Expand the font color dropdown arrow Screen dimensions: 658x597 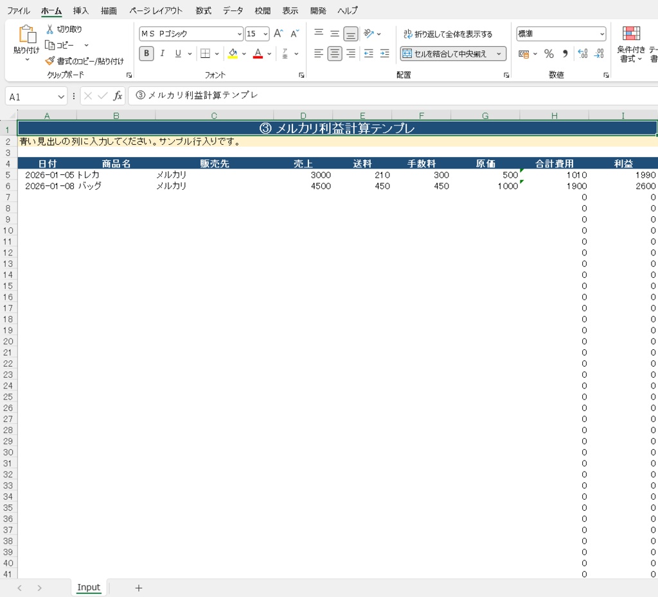click(x=269, y=53)
